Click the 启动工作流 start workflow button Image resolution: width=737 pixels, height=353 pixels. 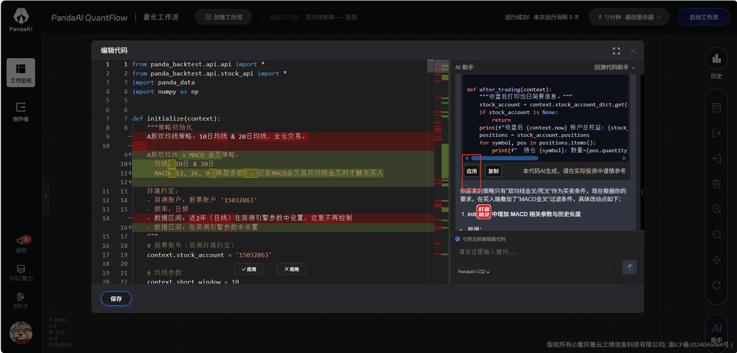[x=703, y=17]
